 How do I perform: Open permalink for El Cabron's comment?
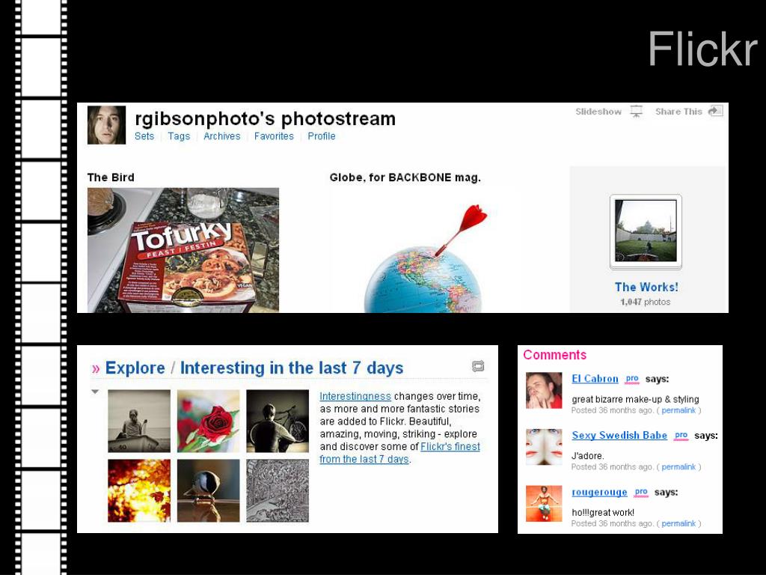pos(678,411)
